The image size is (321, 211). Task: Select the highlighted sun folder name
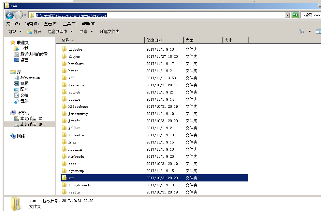tap(71, 178)
